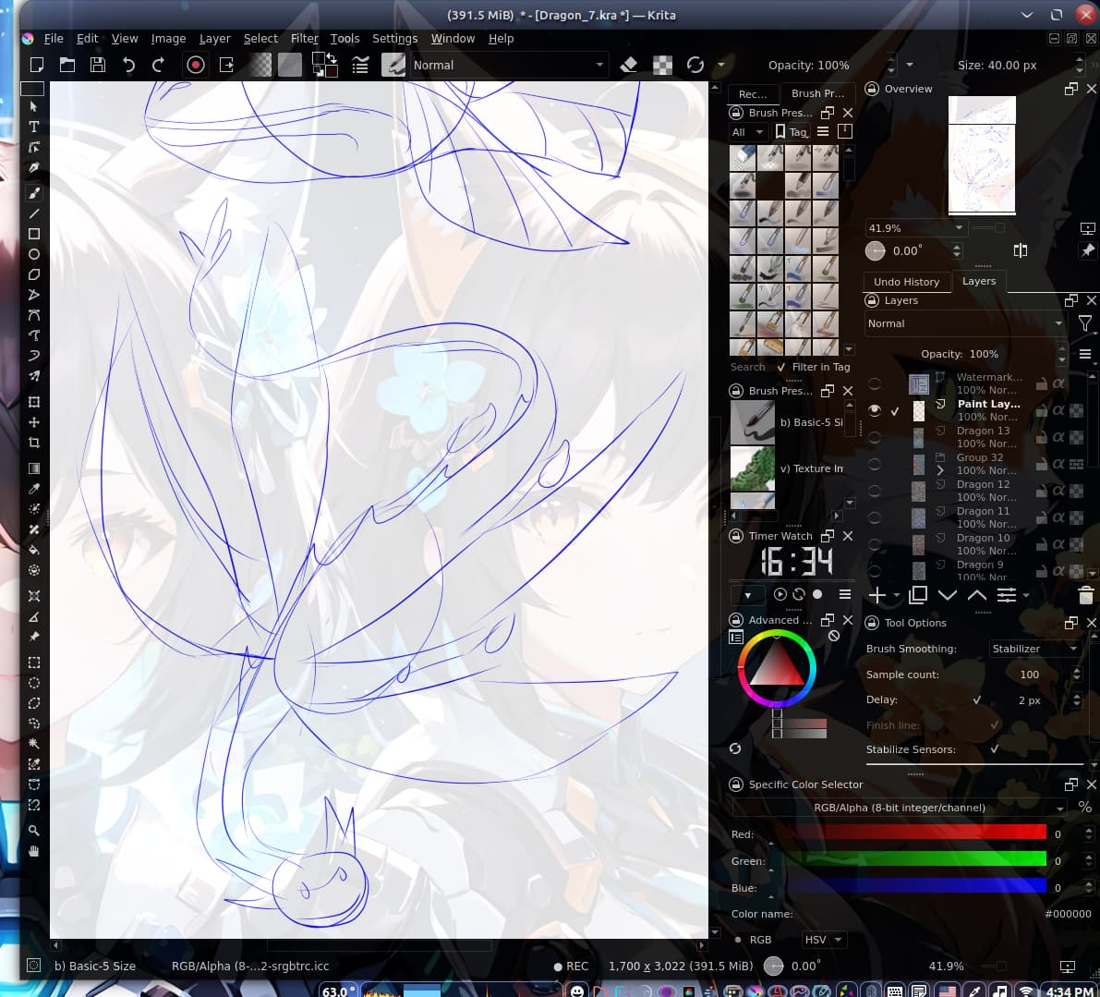Expand the Group 32 layer
The height and width of the screenshot is (997, 1100).
pos(940,471)
